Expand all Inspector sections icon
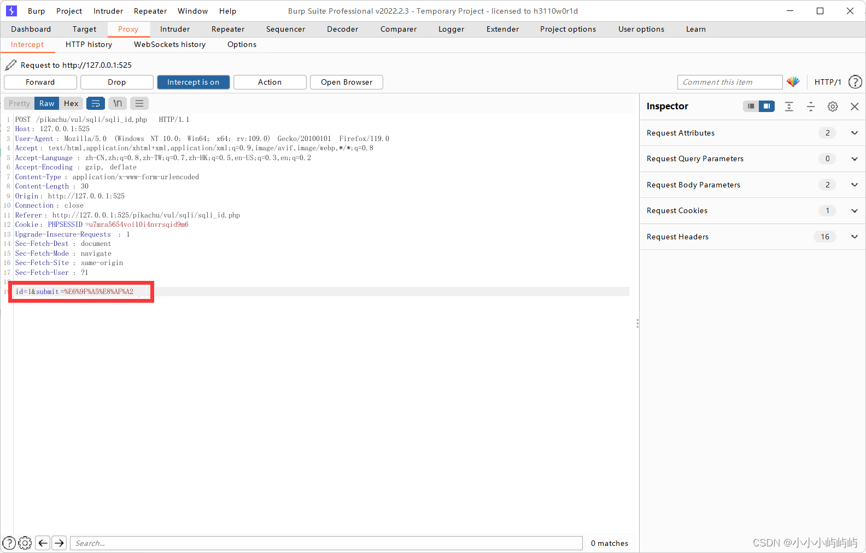Screen dimensions: 866x553 (789, 107)
